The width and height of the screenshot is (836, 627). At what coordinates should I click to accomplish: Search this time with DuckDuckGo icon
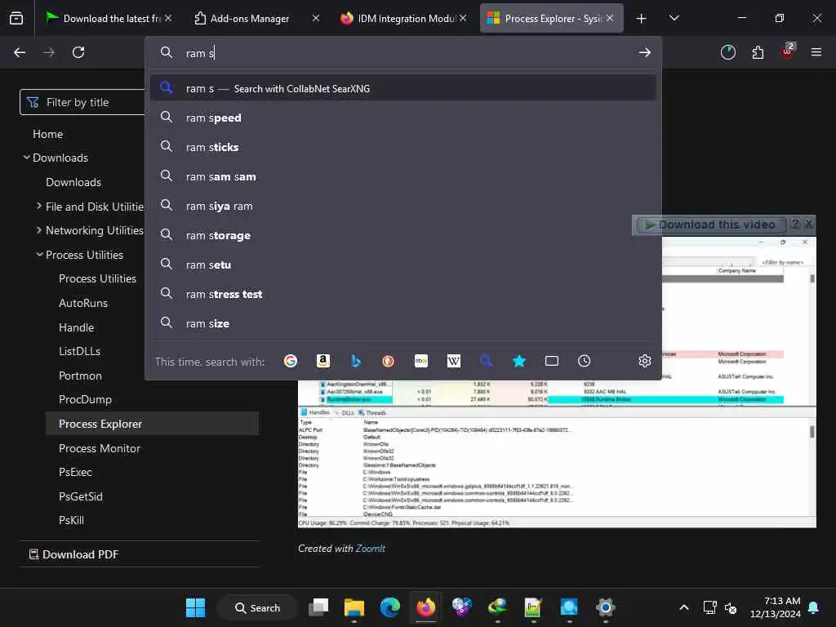click(x=388, y=361)
